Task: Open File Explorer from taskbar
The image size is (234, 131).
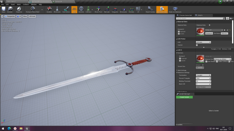Action: click(21, 128)
